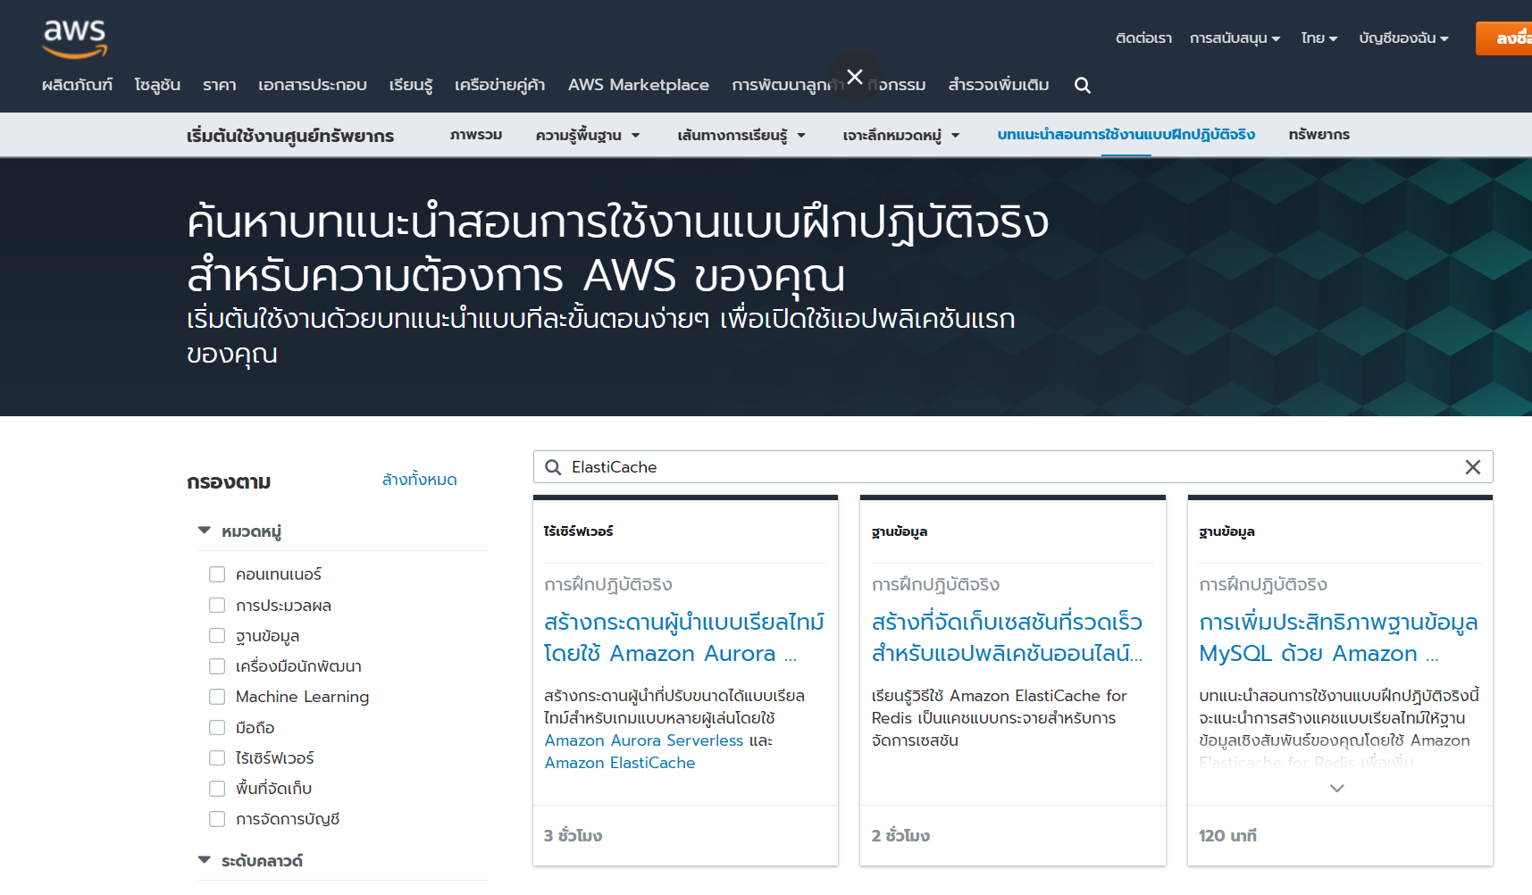1532x895 pixels.
Task: Open the fast session store tutorial
Action: (1007, 638)
